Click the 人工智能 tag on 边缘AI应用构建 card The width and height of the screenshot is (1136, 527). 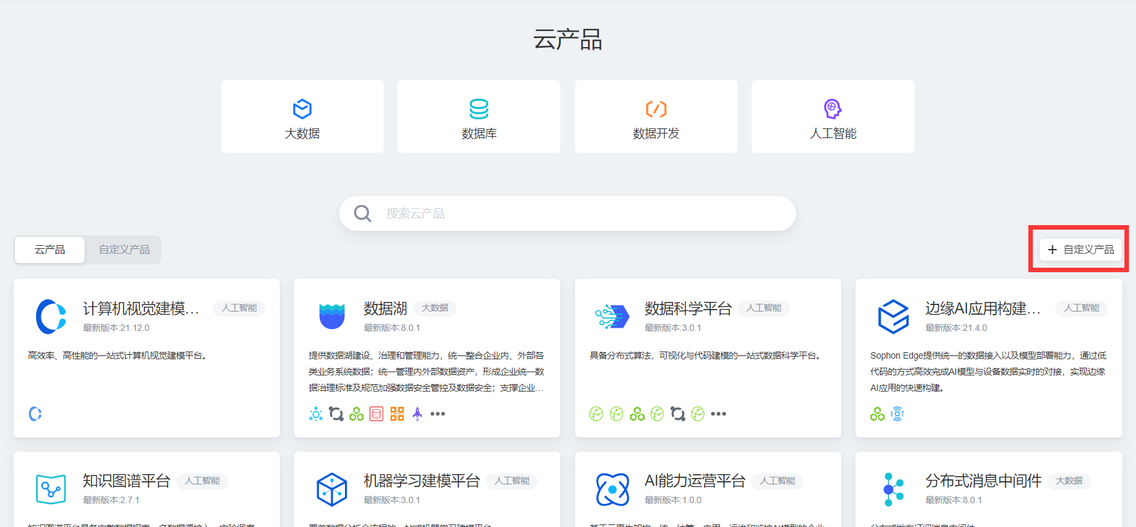[1082, 308]
